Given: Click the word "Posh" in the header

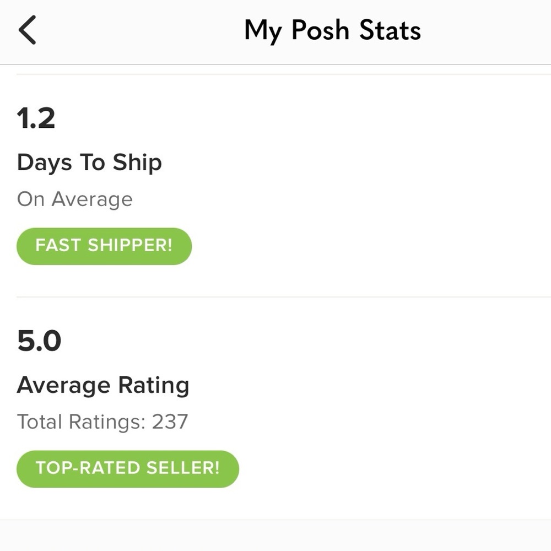Looking at the screenshot, I should tap(321, 30).
